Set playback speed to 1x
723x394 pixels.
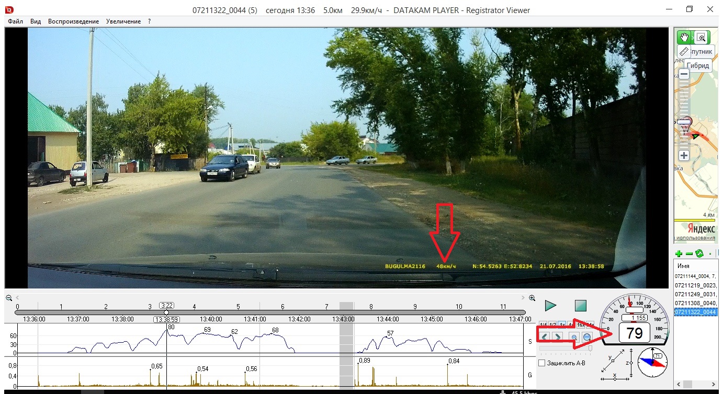click(561, 325)
